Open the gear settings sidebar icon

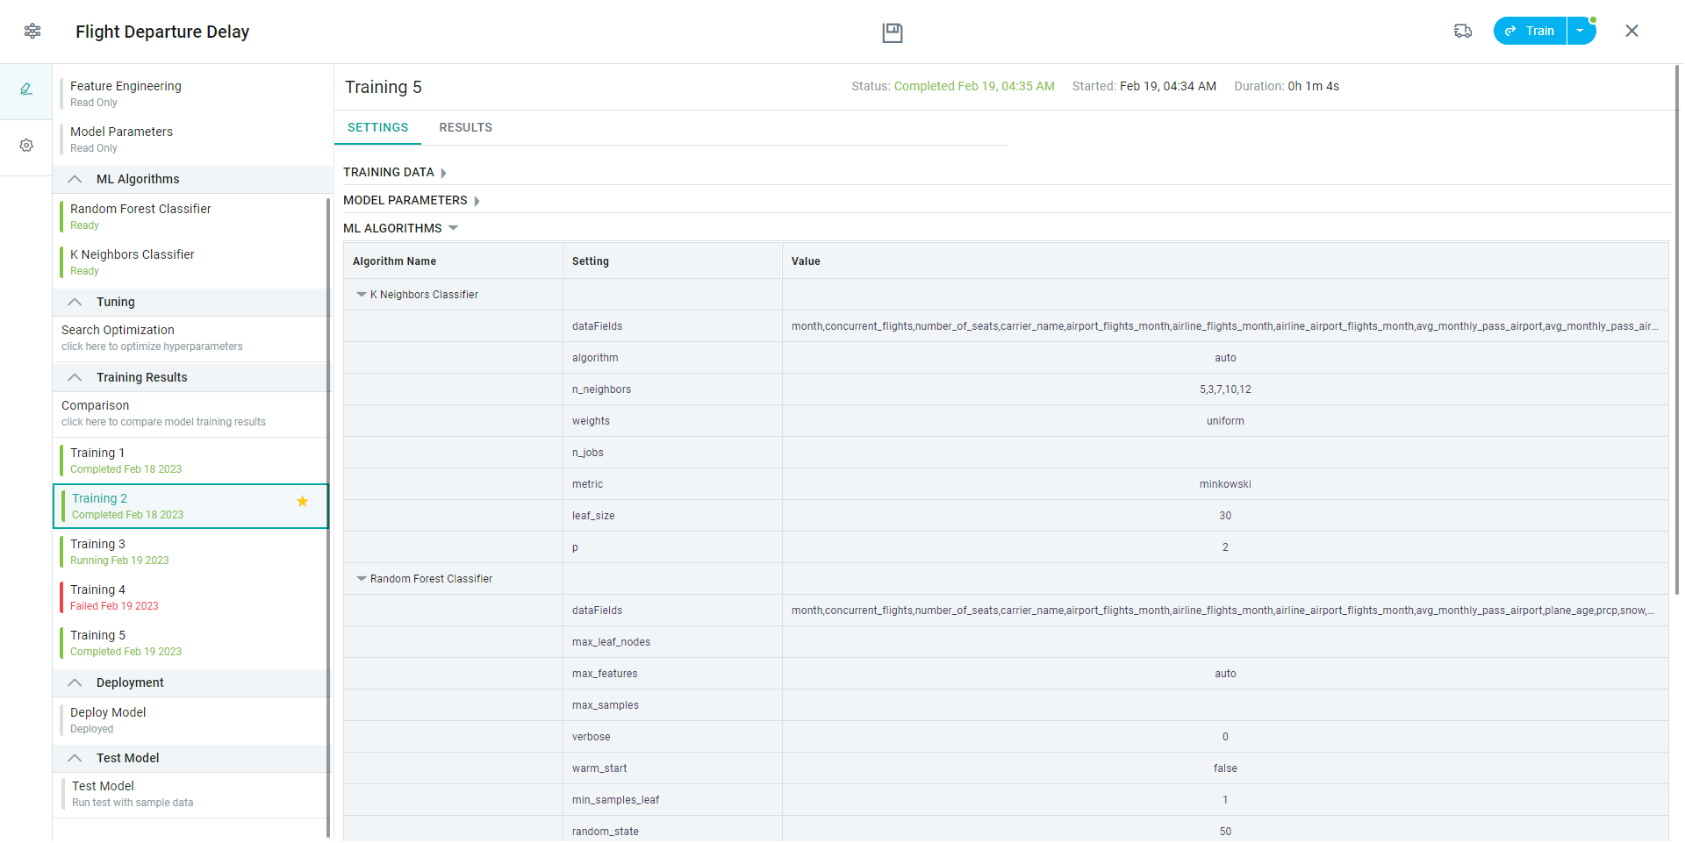click(x=26, y=146)
